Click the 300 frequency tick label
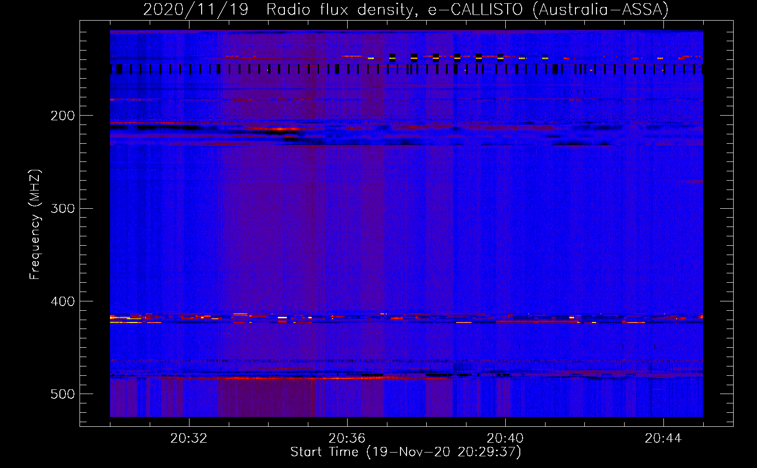This screenshot has height=468, width=757. click(x=63, y=208)
